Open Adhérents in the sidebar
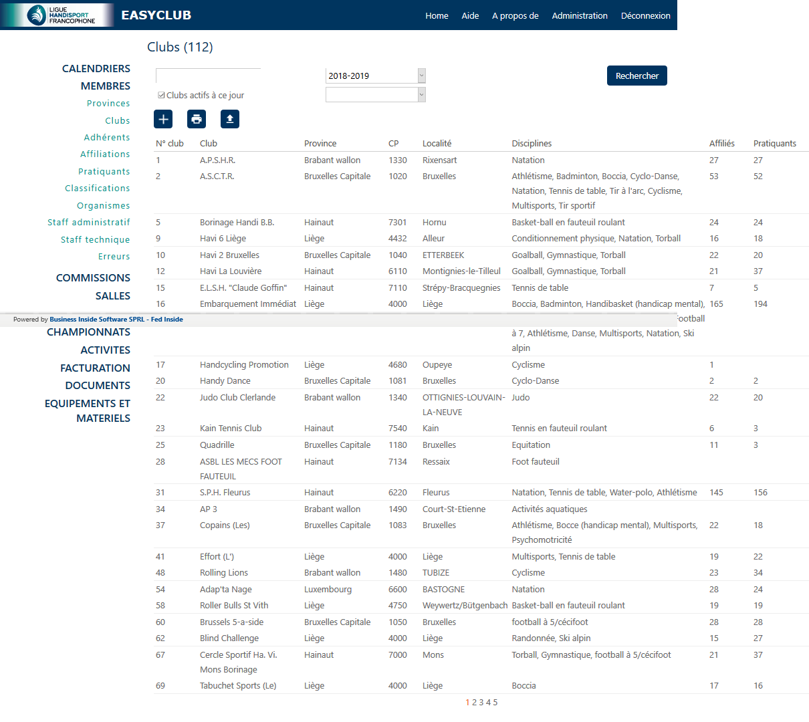The height and width of the screenshot is (722, 809). coord(107,137)
